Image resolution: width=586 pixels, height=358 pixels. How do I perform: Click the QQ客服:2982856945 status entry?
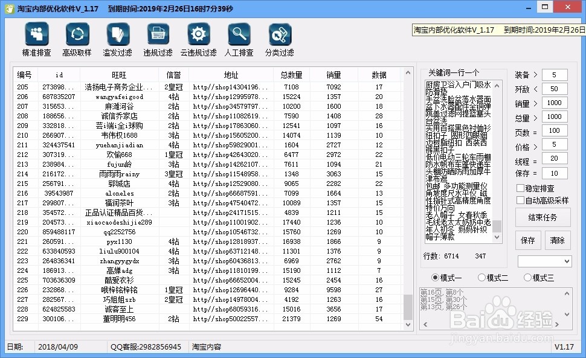[146, 347]
